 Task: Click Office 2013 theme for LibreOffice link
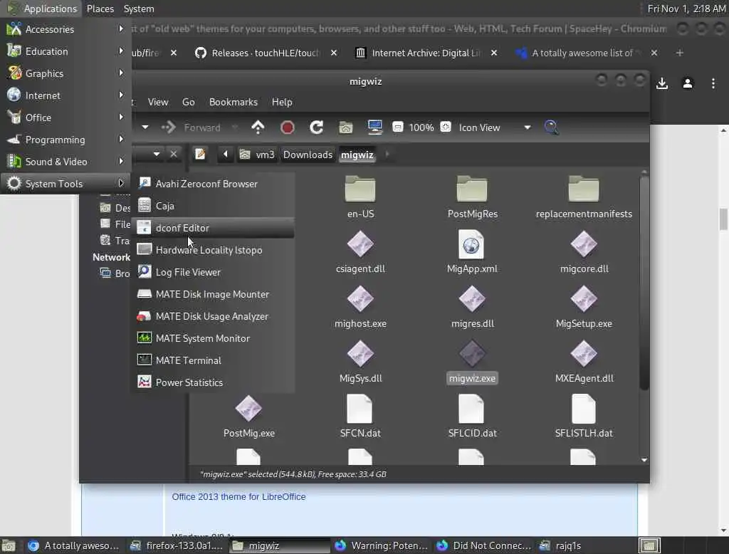pyautogui.click(x=238, y=497)
